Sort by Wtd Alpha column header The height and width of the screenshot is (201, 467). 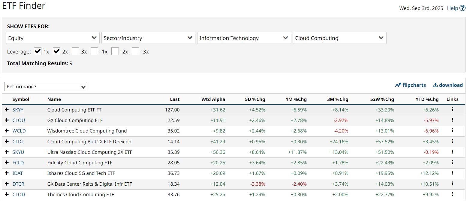pyautogui.click(x=213, y=99)
